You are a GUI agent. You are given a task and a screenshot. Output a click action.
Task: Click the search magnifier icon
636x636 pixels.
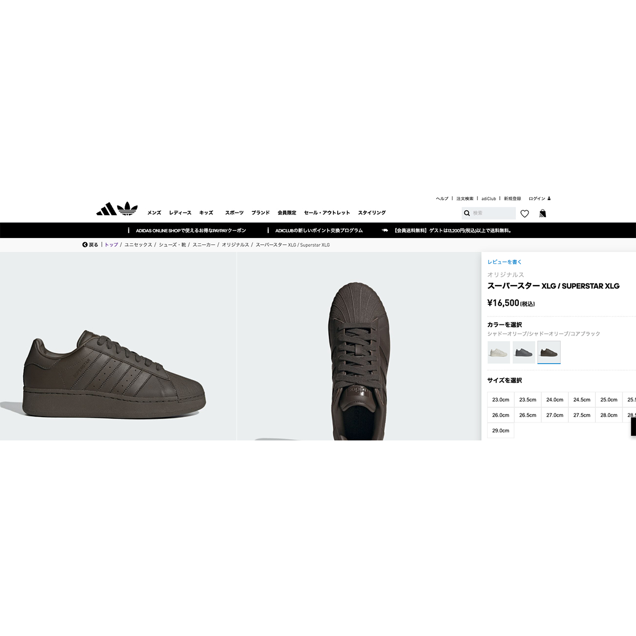click(467, 213)
